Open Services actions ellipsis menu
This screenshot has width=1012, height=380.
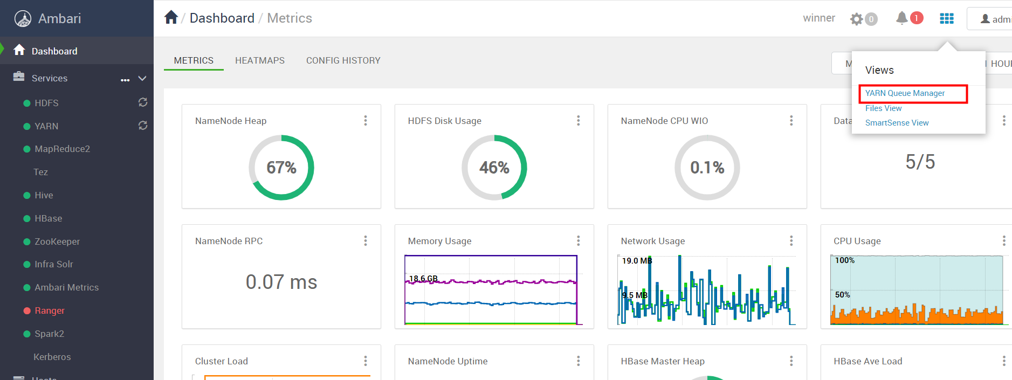pyautogui.click(x=125, y=80)
